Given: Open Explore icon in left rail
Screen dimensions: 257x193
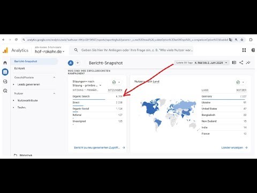Looking at the screenshot, I should click(x=5, y=81).
